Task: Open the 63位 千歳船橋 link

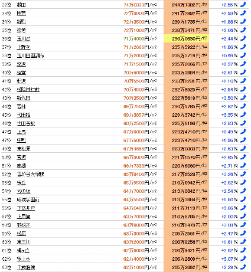Action: coord(26,267)
